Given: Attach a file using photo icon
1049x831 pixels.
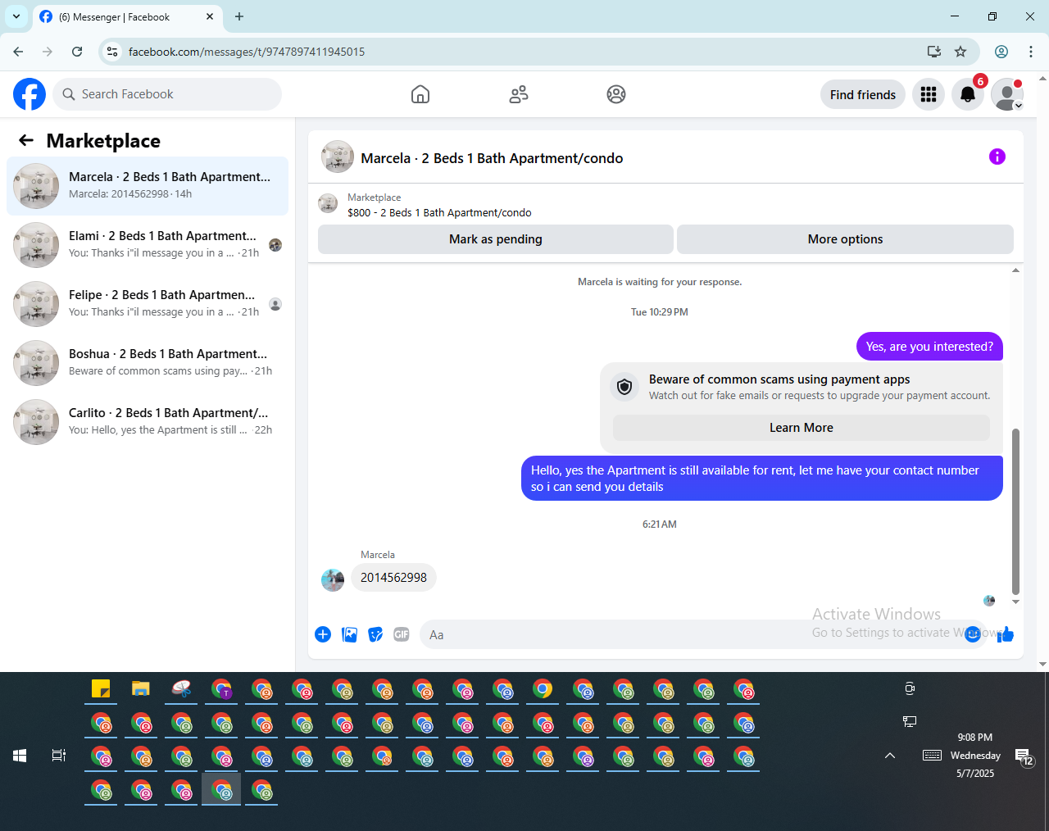Looking at the screenshot, I should [x=349, y=634].
